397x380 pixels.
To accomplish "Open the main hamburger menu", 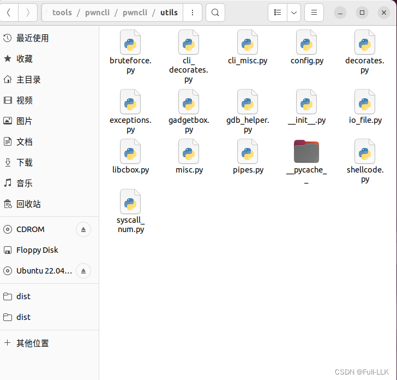I will point(314,13).
